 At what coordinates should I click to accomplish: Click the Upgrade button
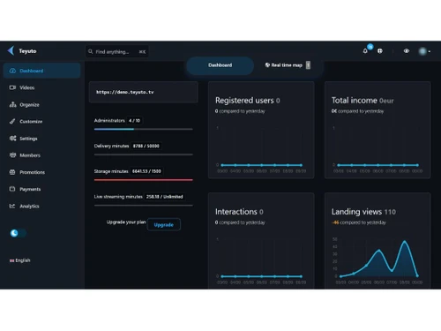click(164, 224)
